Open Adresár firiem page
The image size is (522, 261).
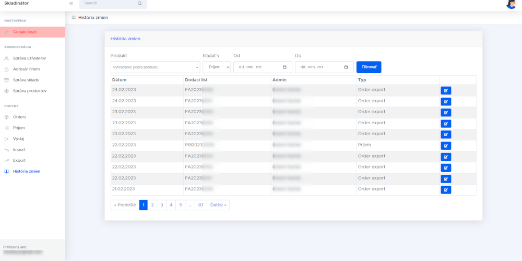(26, 69)
